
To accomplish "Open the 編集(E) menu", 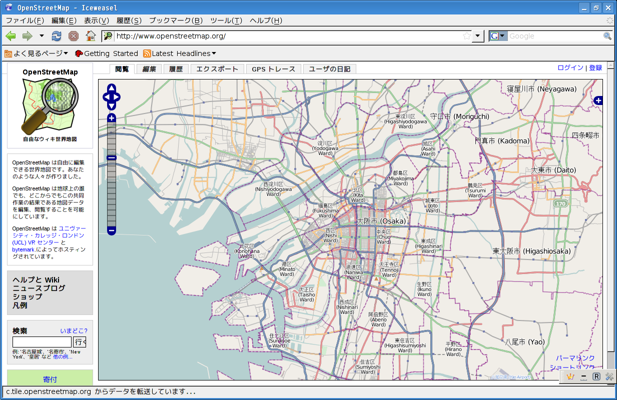I will pos(64,20).
